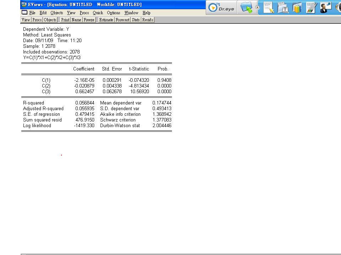Click coefficient value -0.020879
The height and width of the screenshot is (255, 341).
pos(84,86)
